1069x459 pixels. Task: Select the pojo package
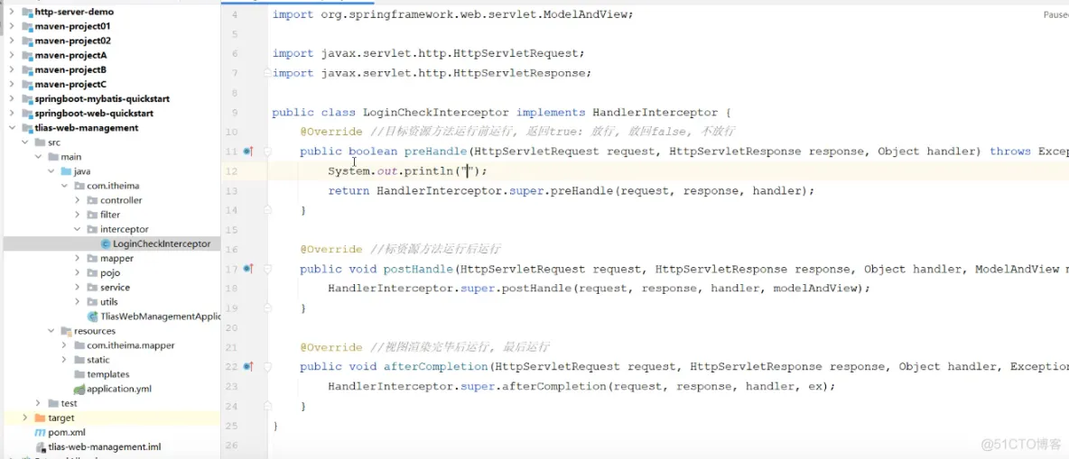point(104,273)
